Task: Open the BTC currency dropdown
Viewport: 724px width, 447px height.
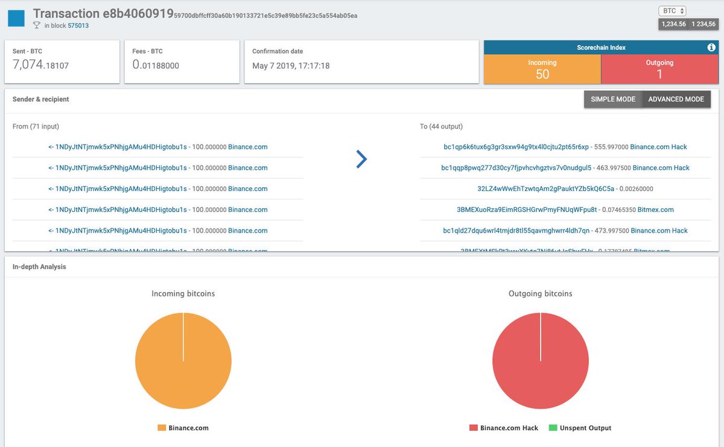Action: click(673, 11)
